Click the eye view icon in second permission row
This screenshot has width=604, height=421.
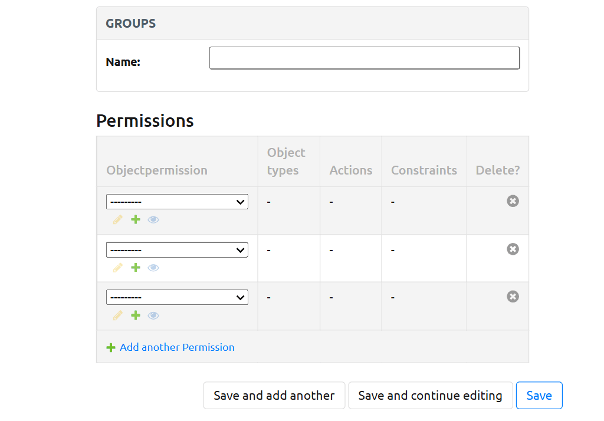click(153, 268)
